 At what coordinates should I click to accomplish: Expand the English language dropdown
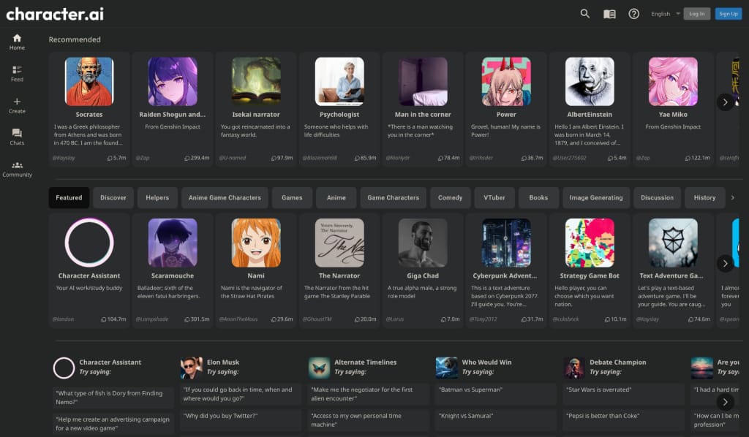[666, 14]
